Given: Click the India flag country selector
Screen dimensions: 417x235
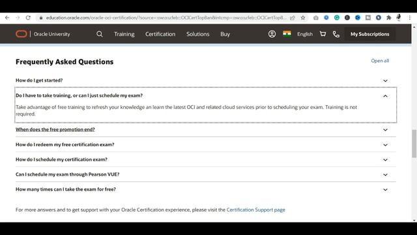Looking at the screenshot, I should (x=287, y=33).
